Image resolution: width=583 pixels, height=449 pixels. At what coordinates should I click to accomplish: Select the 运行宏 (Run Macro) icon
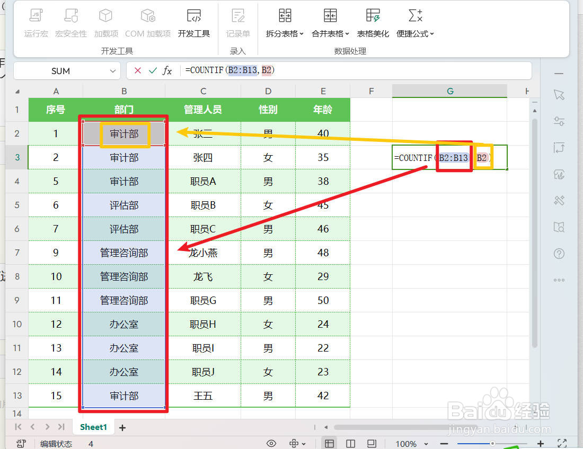[x=36, y=21]
